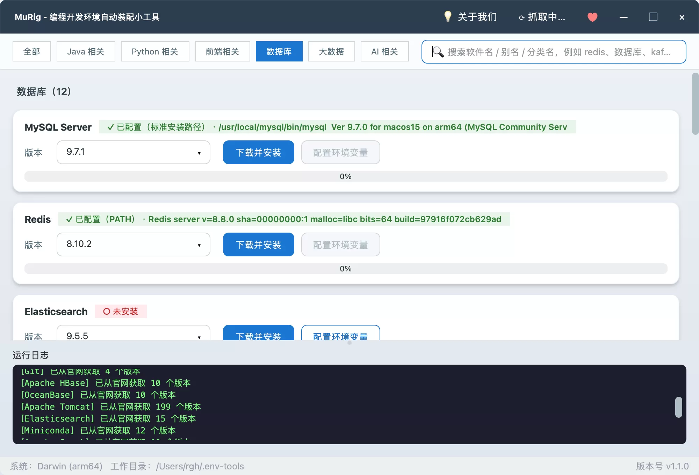The image size is (699, 475).
Task: Maximize the MuRig window
Action: pos(653,17)
